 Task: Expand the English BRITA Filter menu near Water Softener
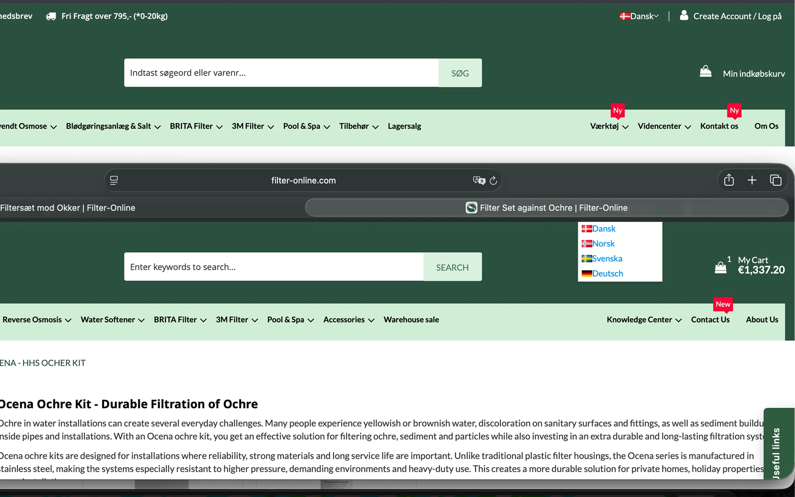click(x=180, y=319)
